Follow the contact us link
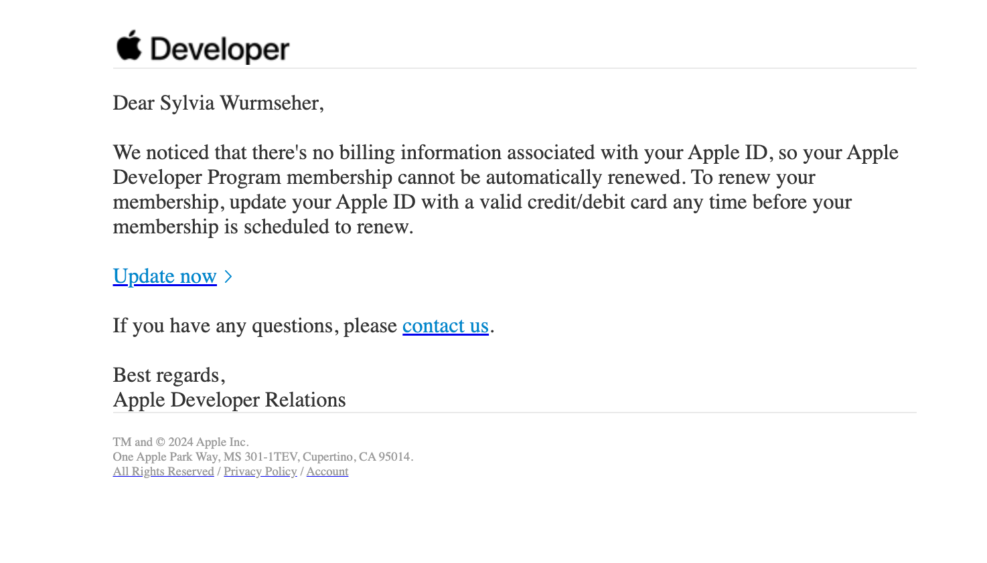987x563 pixels. click(x=445, y=326)
